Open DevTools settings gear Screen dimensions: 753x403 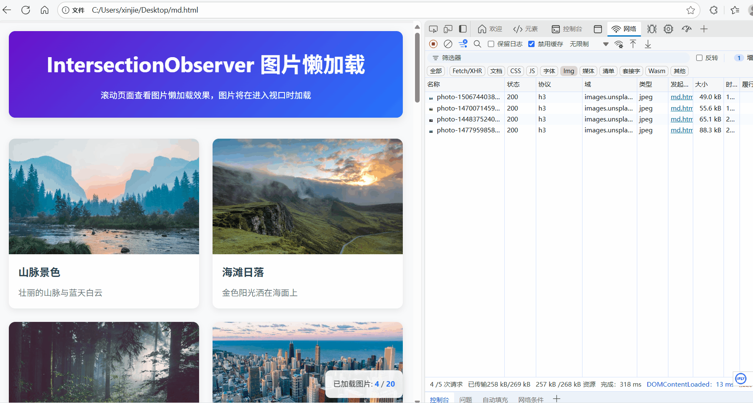668,29
